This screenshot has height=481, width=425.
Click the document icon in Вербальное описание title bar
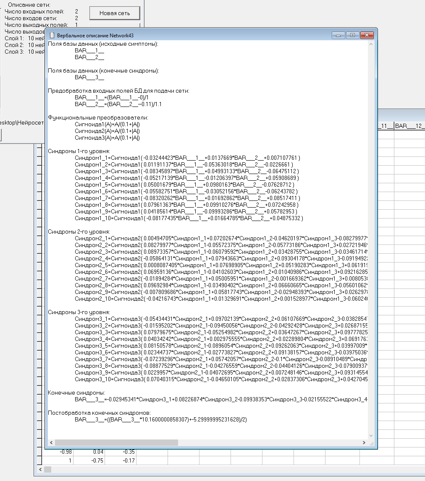click(x=52, y=35)
